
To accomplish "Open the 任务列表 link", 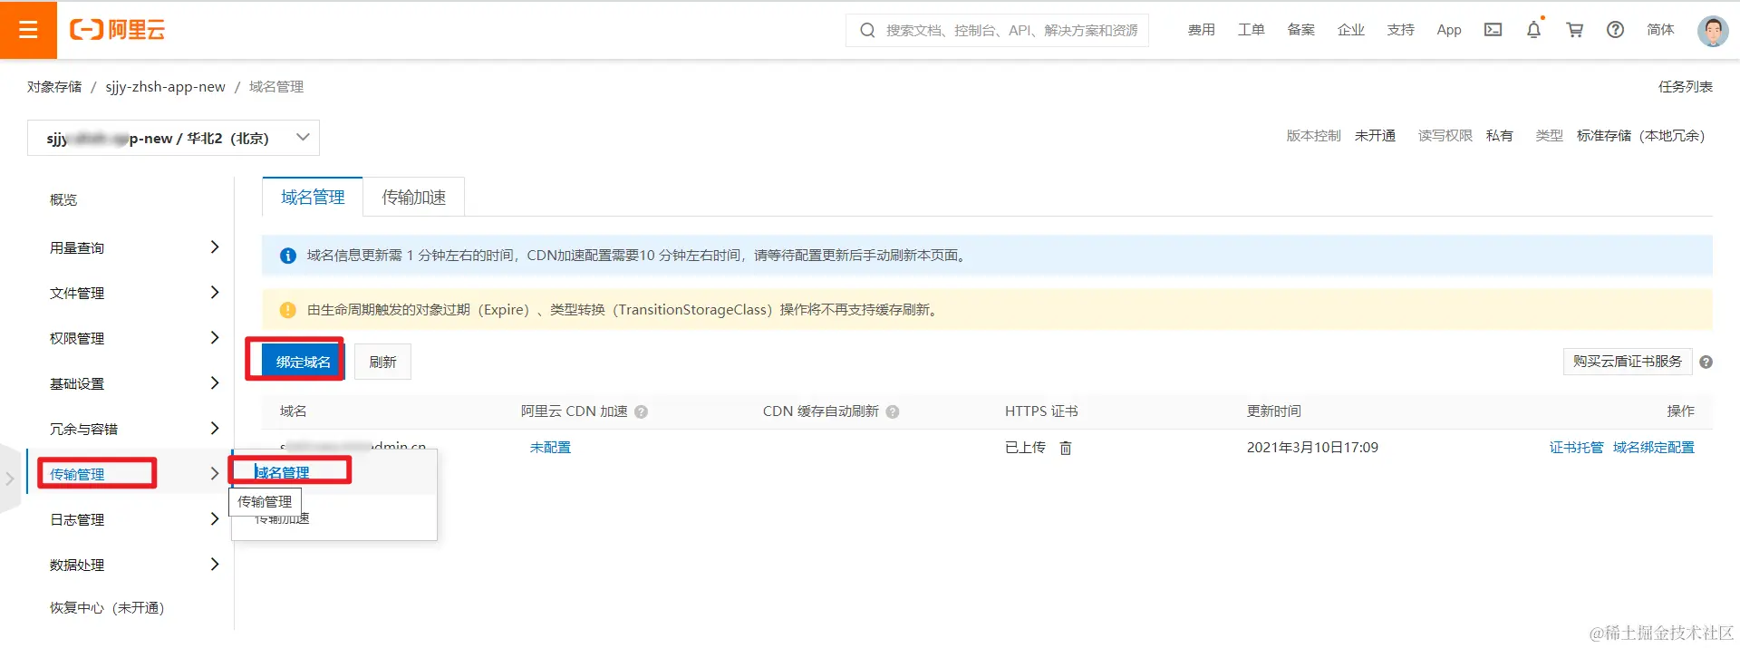I will [1685, 86].
